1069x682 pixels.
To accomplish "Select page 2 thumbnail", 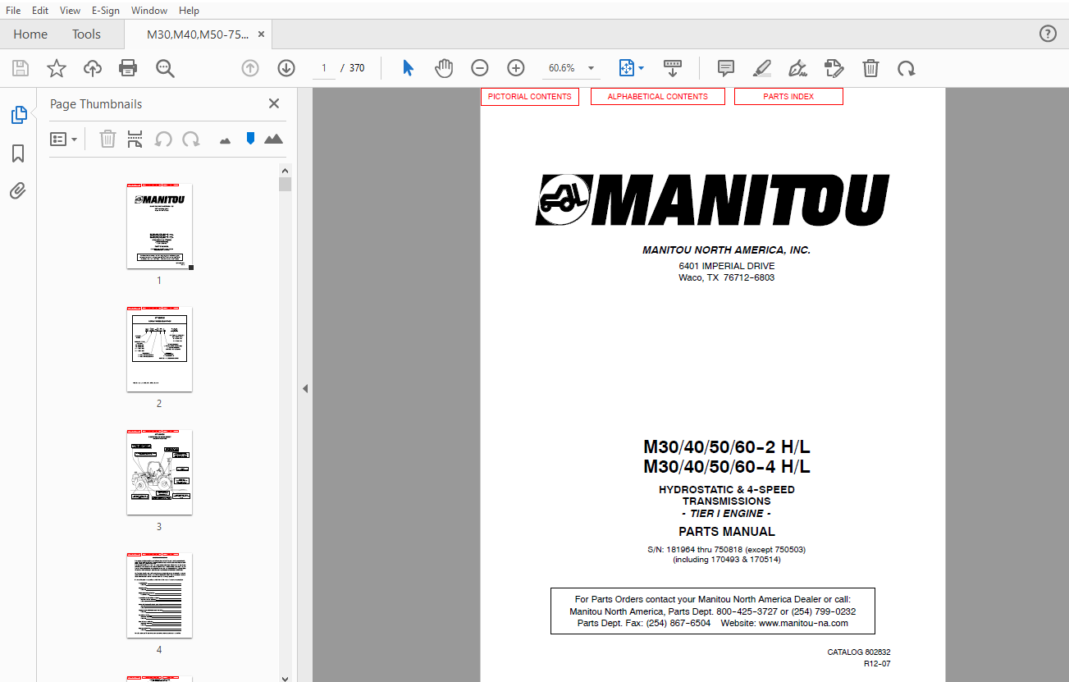I will pyautogui.click(x=159, y=350).
